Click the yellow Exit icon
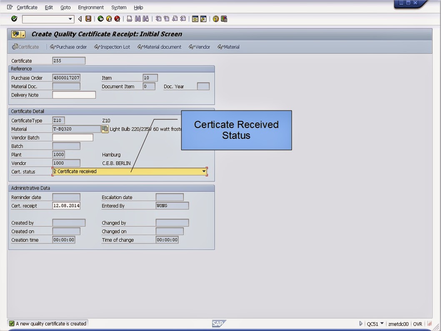 [109, 19]
